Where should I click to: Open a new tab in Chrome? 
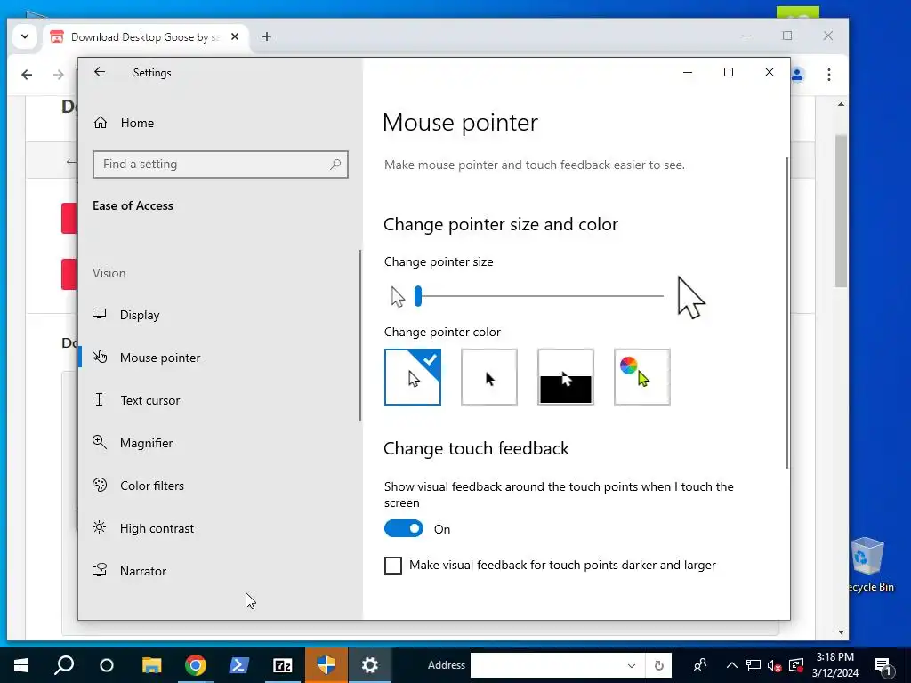(x=267, y=36)
